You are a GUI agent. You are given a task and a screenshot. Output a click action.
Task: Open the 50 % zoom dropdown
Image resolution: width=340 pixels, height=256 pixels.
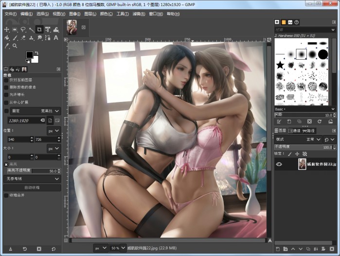pos(123,248)
